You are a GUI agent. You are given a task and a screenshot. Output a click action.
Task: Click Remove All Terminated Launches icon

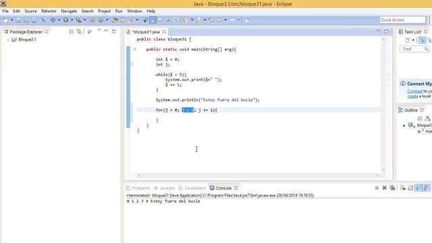[392, 188]
